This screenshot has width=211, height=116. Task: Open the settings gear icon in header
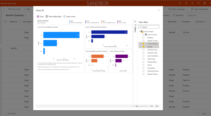pos(205,3)
